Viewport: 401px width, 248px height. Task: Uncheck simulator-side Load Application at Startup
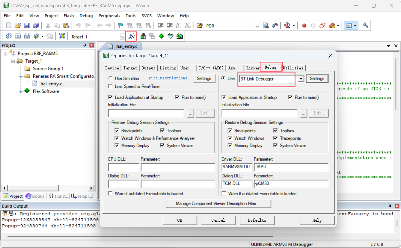pos(110,97)
